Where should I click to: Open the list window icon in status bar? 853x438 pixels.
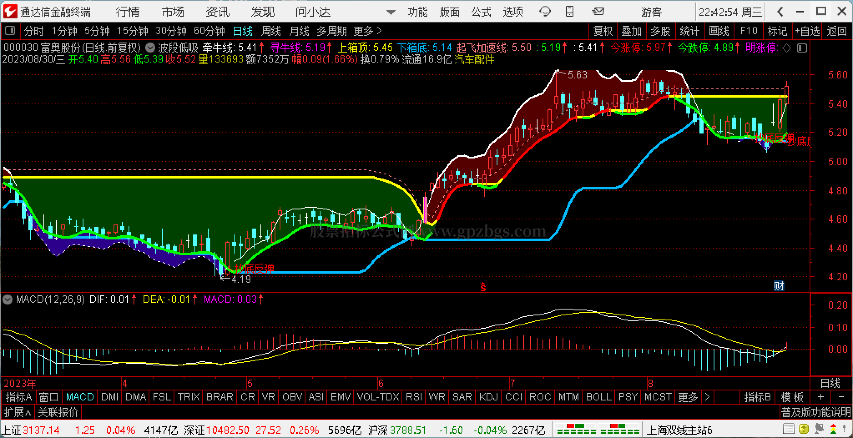tap(789, 429)
